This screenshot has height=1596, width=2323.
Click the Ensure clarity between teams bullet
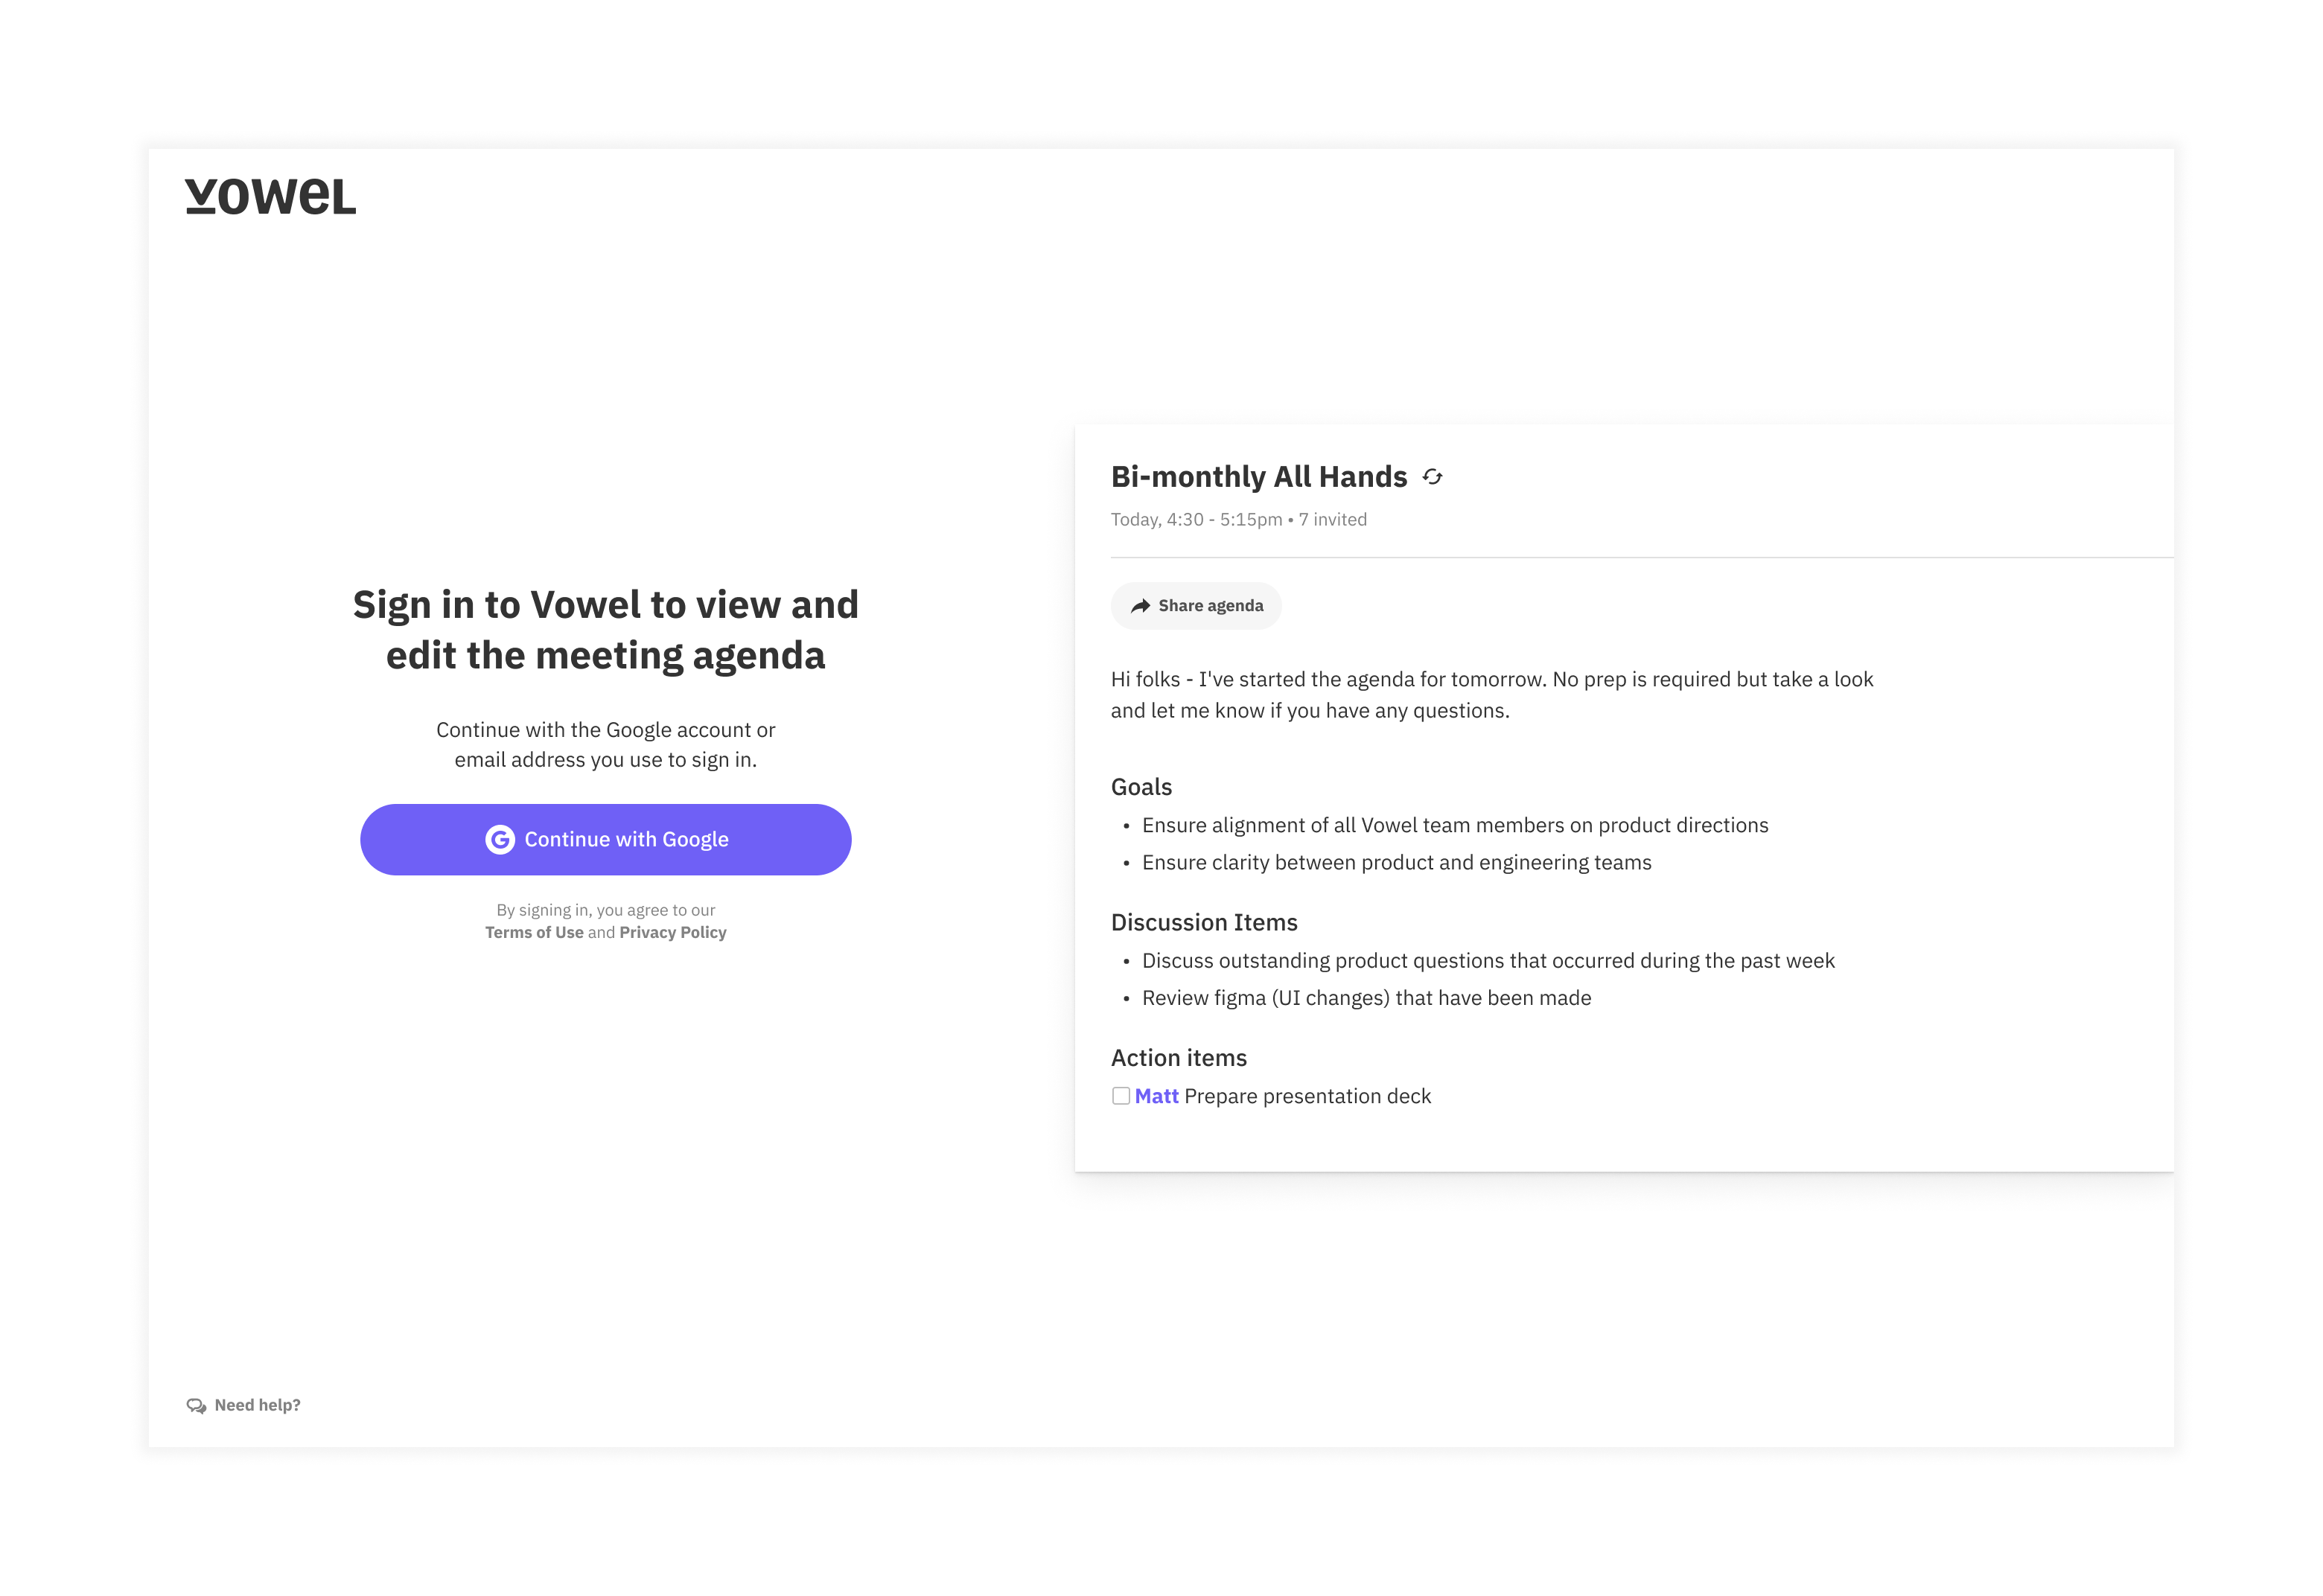coord(1397,863)
